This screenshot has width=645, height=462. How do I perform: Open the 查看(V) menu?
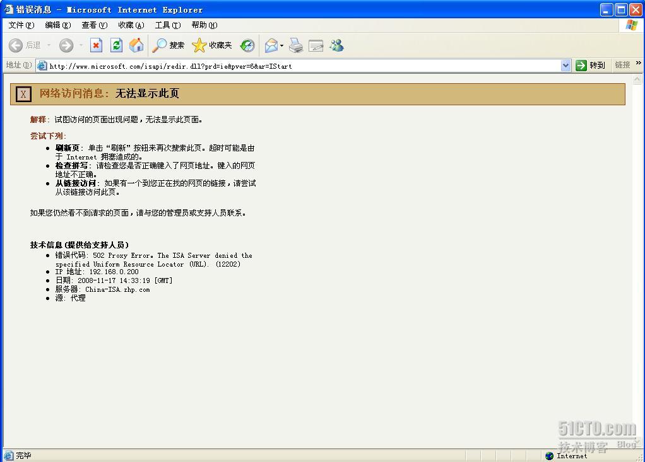pyautogui.click(x=94, y=25)
